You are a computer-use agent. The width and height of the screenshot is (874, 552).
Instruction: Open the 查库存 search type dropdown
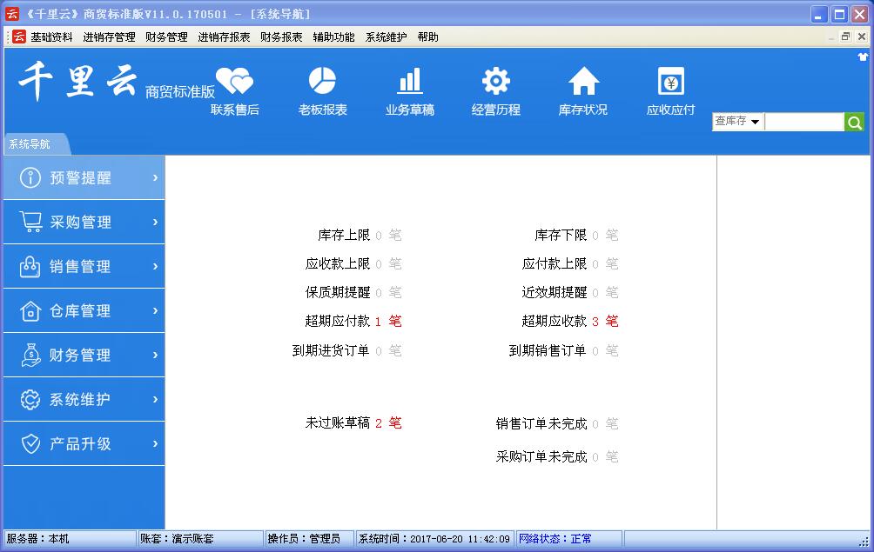pyautogui.click(x=737, y=122)
